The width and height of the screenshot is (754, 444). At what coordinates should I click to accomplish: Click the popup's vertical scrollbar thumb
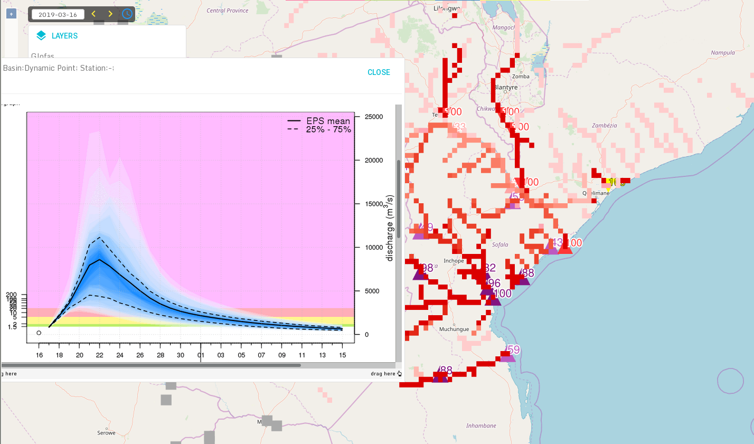point(399,199)
